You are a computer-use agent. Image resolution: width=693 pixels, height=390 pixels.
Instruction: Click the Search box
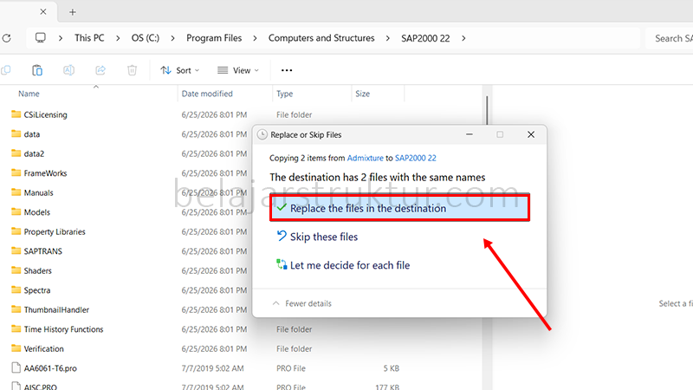[669, 38]
